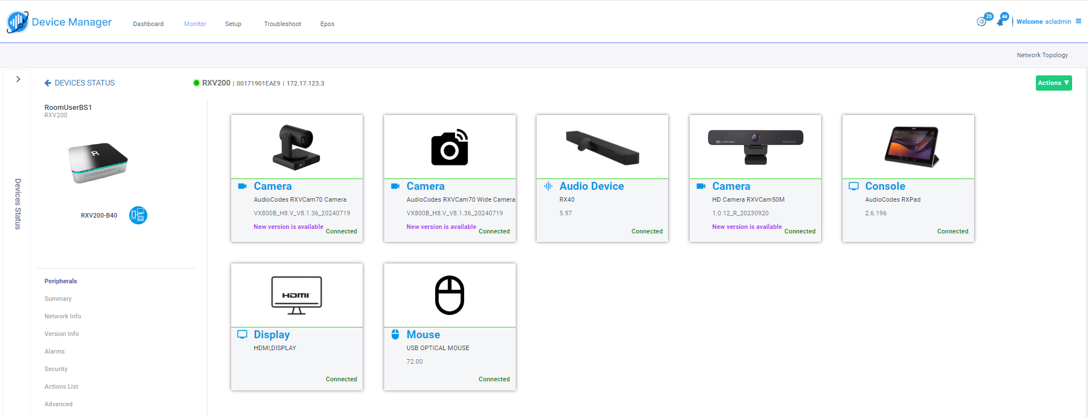Expand the collapsed side panel chevron
Screen dimensions: 1088x417
(x=18, y=79)
